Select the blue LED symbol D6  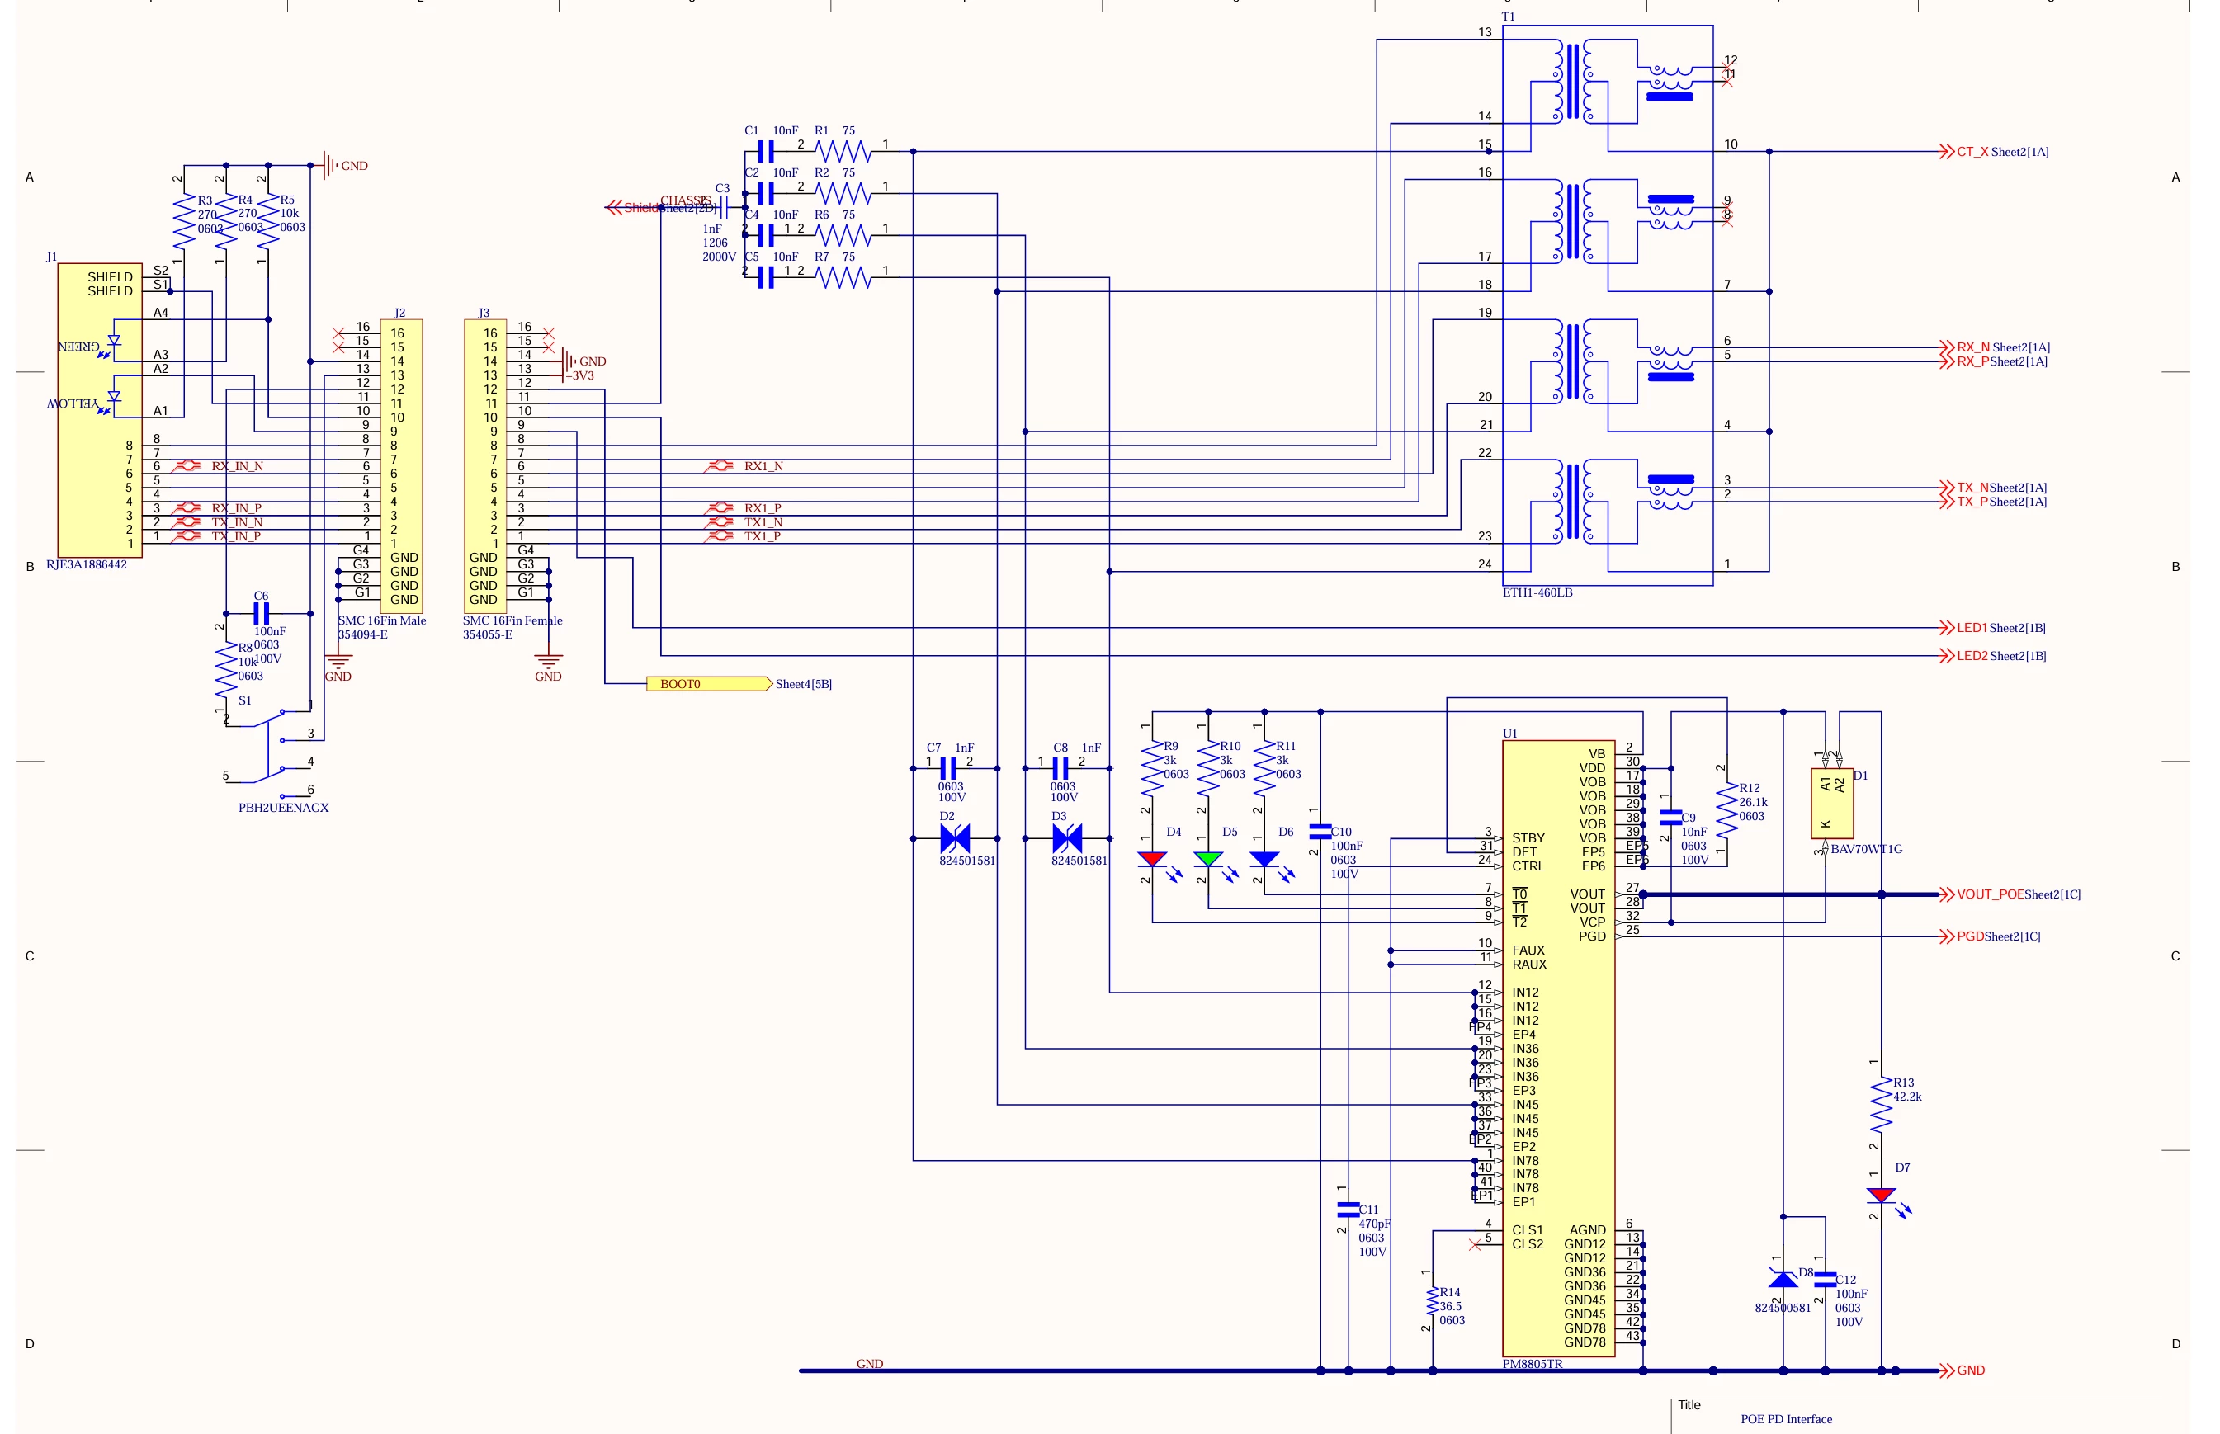(x=1264, y=859)
